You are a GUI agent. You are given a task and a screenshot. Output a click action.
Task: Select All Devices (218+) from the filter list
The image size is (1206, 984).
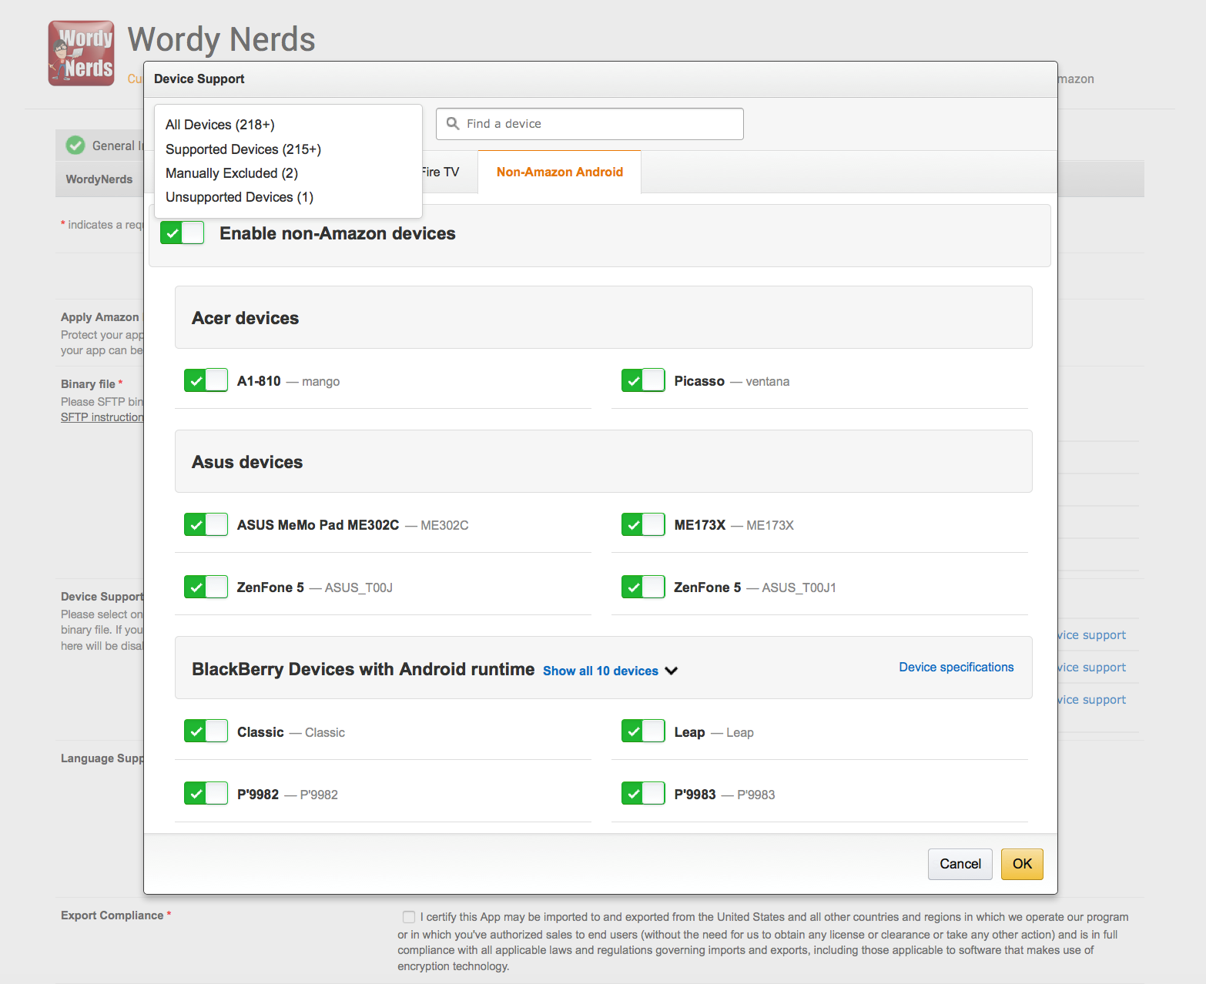coord(220,125)
